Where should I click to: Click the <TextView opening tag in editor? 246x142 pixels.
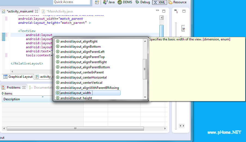click(x=27, y=31)
